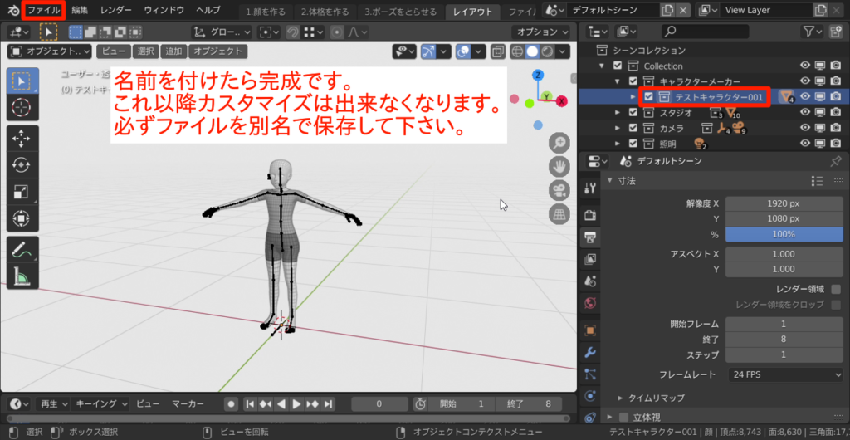This screenshot has width=850, height=440.
Task: Open the Modifier wrench properties tab
Action: (x=590, y=352)
